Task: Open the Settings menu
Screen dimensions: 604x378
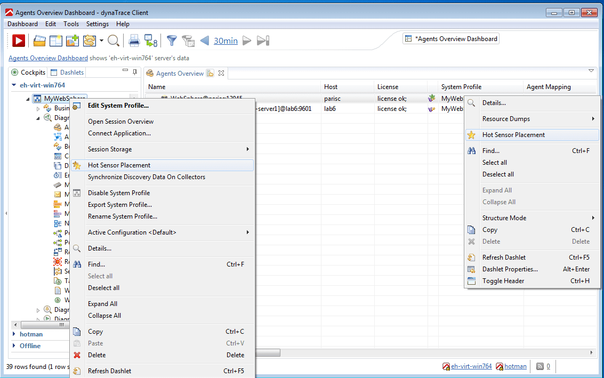Action: 98,24
